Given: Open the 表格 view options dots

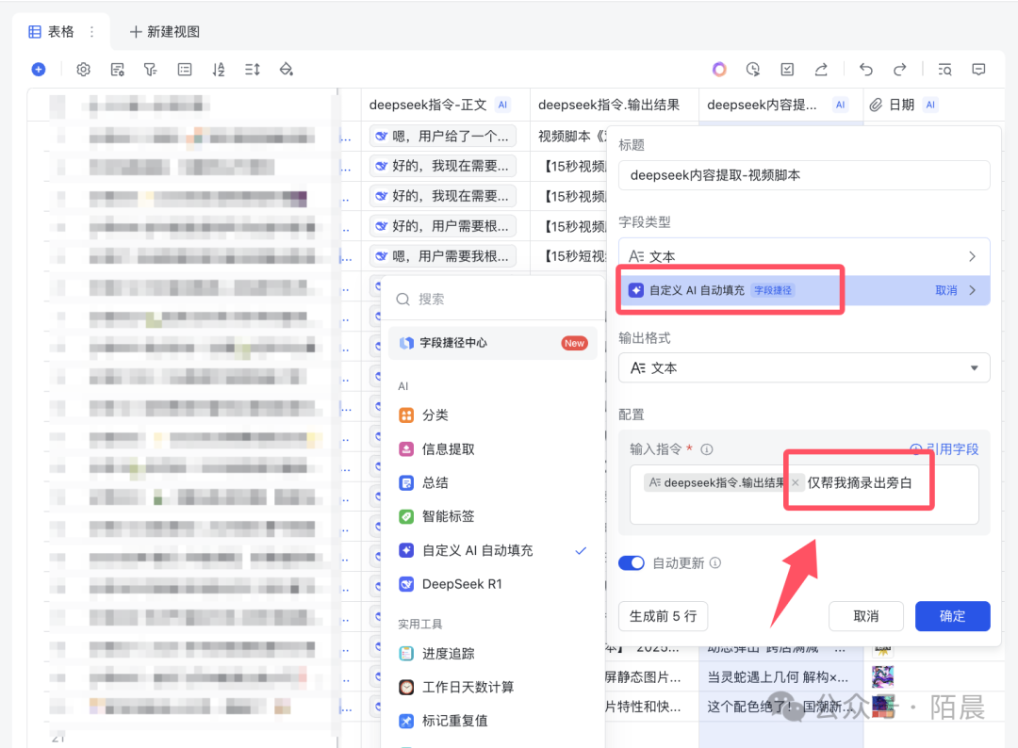Looking at the screenshot, I should pyautogui.click(x=91, y=32).
